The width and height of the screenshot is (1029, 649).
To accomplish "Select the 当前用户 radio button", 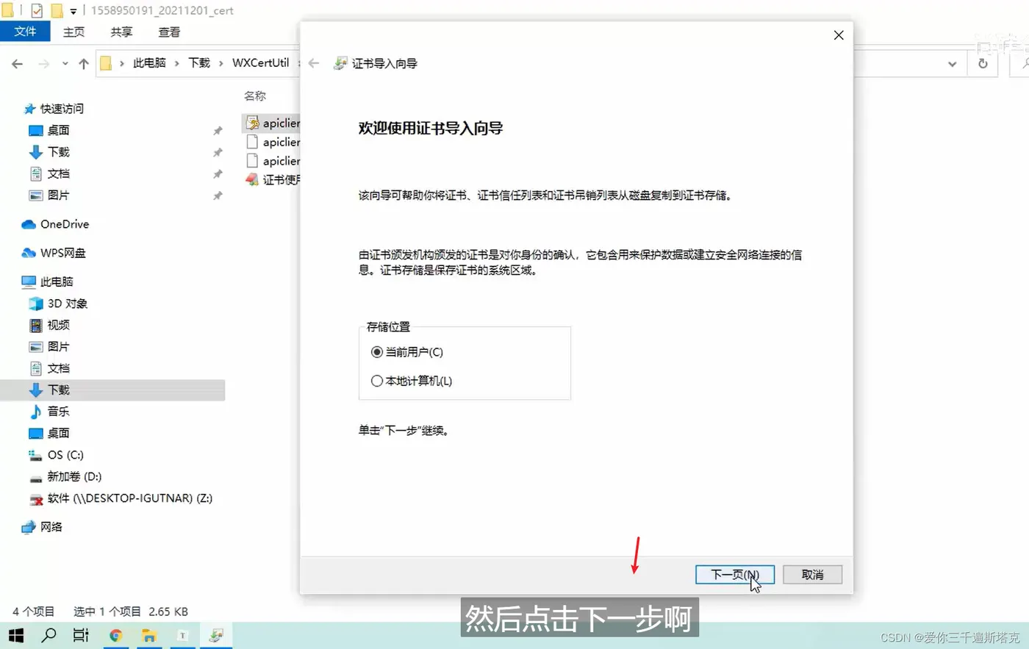I will (x=377, y=352).
